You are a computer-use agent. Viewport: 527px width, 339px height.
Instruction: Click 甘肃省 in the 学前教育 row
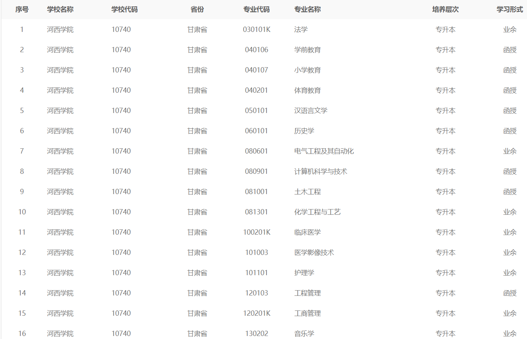coord(197,50)
